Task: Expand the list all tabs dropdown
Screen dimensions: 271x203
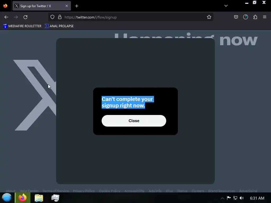Action: tap(226, 6)
